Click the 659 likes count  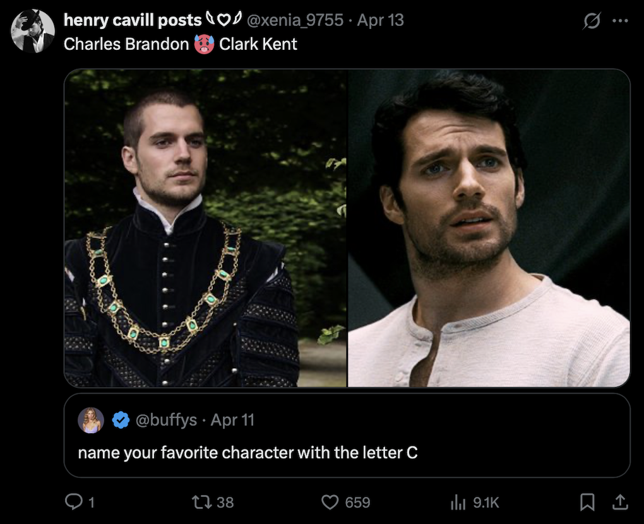pyautogui.click(x=357, y=502)
